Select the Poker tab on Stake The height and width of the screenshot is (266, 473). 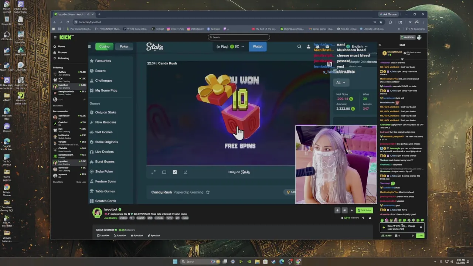(x=124, y=47)
